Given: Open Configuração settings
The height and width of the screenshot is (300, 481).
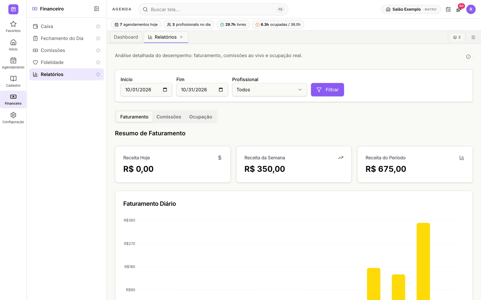Looking at the screenshot, I should pos(13,118).
